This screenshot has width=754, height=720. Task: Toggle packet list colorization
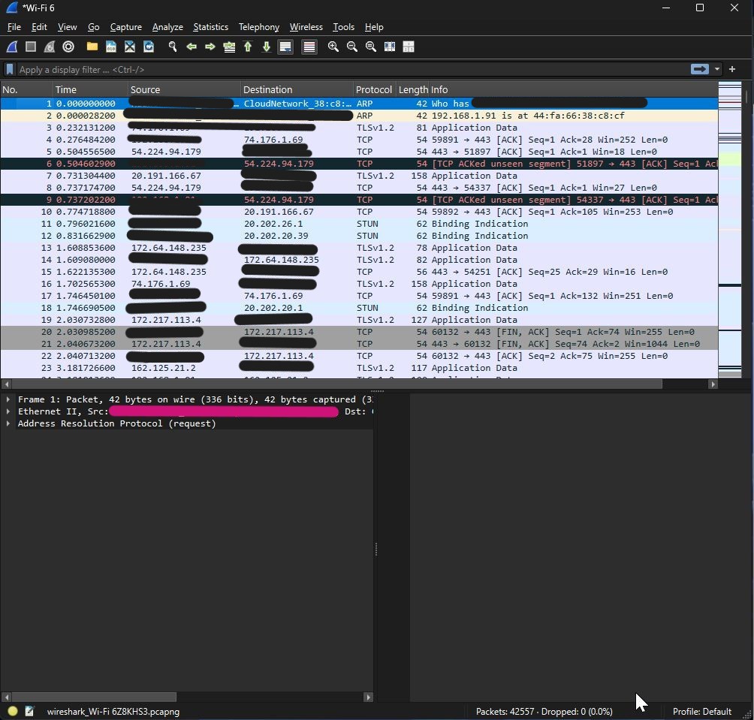tap(309, 47)
